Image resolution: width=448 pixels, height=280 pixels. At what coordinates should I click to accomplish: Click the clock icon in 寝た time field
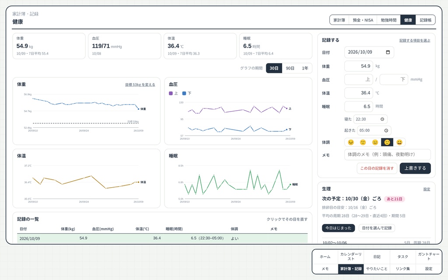pos(382,119)
